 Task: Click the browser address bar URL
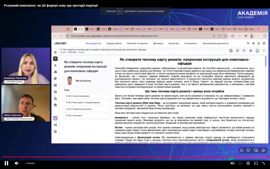[114, 36]
